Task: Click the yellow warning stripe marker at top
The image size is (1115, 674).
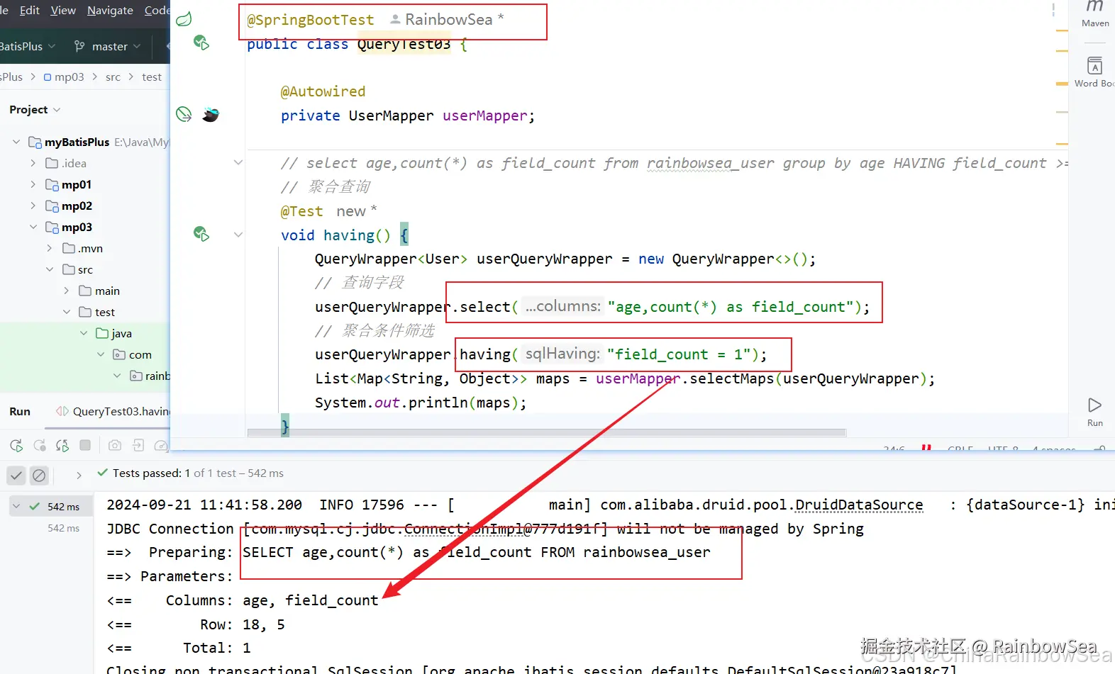Action: click(1062, 30)
